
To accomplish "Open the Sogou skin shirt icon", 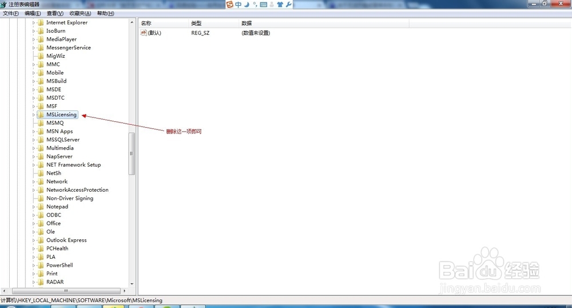I will [280, 5].
